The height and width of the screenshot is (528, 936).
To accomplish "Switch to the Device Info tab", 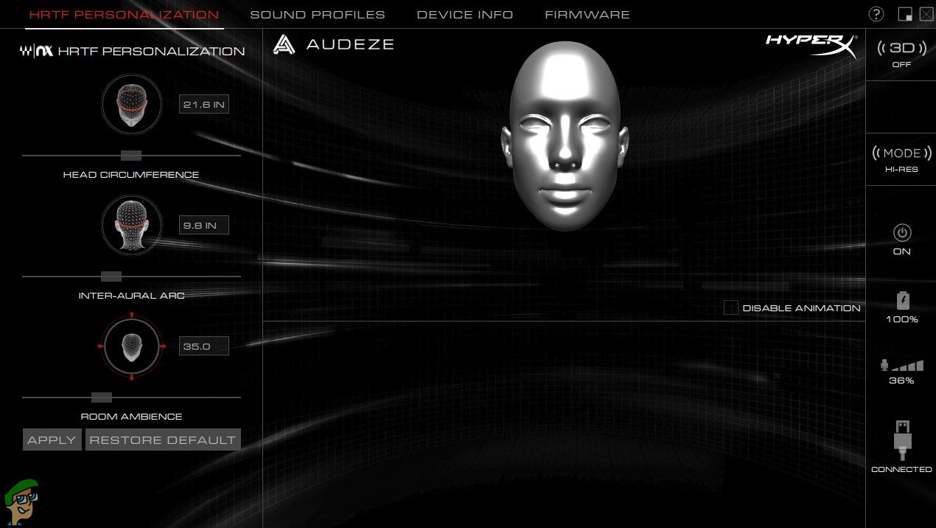I will (x=464, y=15).
